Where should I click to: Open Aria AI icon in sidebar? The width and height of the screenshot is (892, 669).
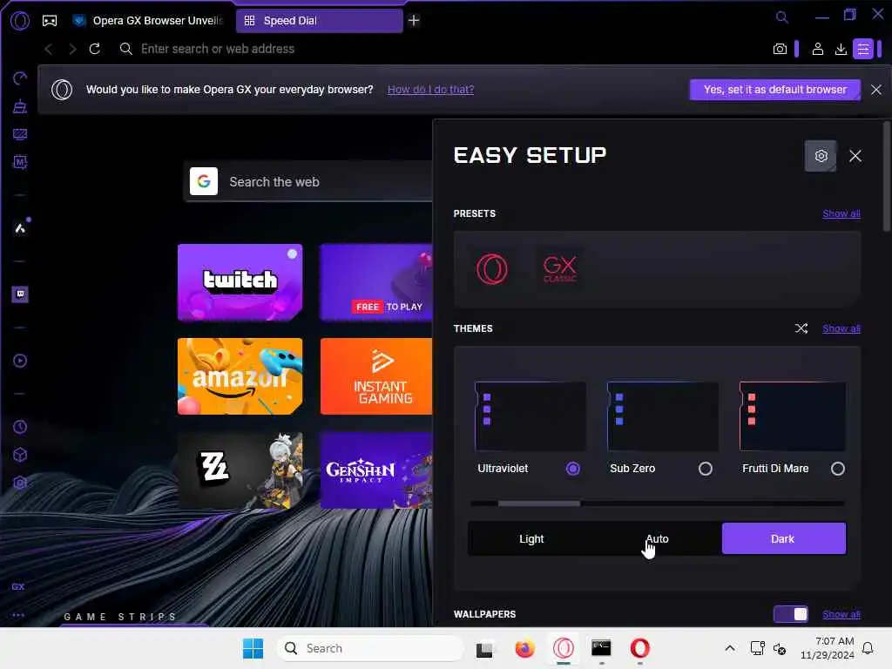(20, 229)
